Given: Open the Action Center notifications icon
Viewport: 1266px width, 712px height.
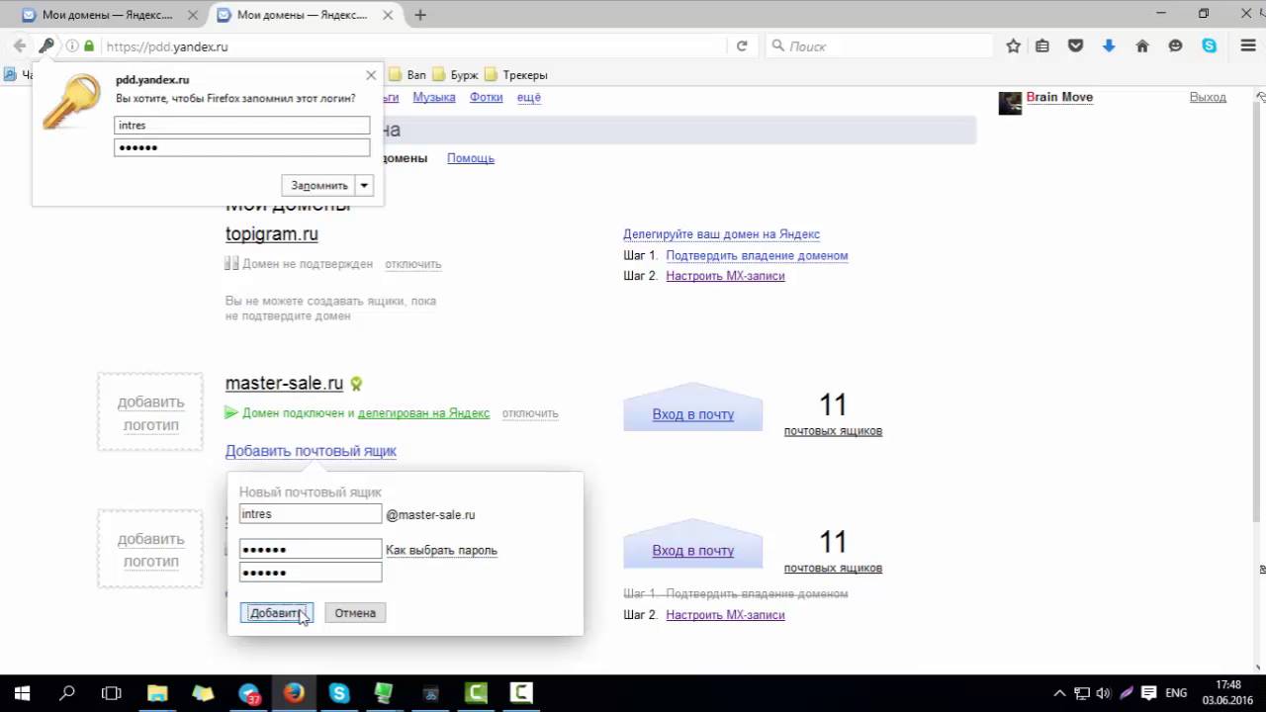Looking at the screenshot, I should pos(1148,693).
